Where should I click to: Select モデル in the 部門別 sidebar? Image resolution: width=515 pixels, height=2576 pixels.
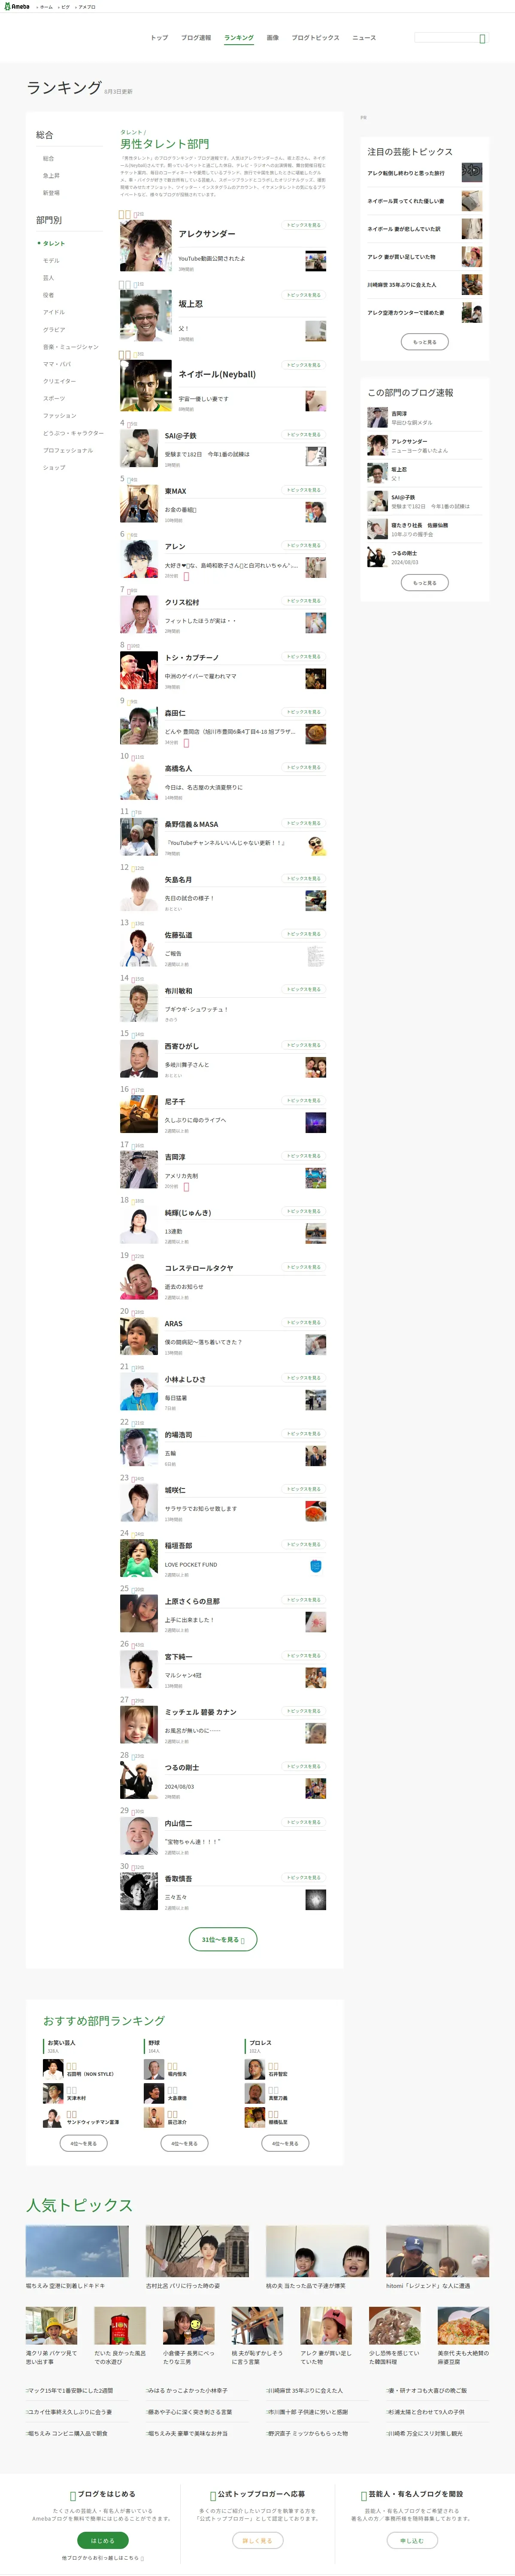(51, 260)
